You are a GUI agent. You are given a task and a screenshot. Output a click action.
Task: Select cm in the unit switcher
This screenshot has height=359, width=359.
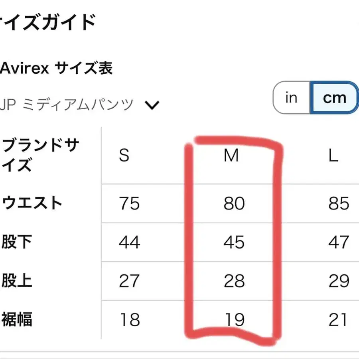[x=335, y=97]
